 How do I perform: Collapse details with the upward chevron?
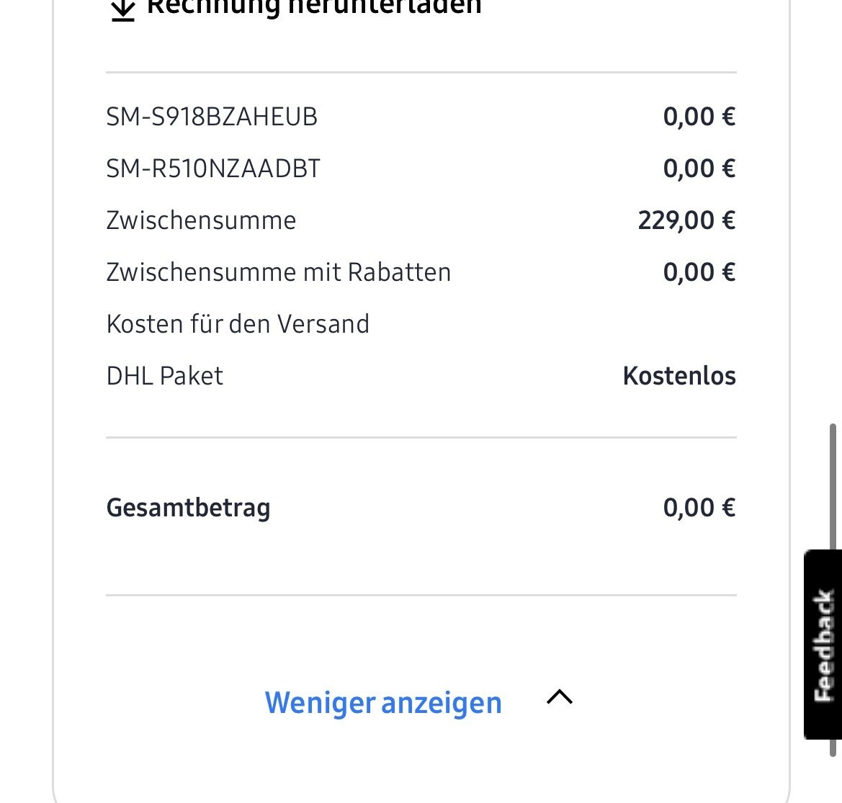point(560,696)
